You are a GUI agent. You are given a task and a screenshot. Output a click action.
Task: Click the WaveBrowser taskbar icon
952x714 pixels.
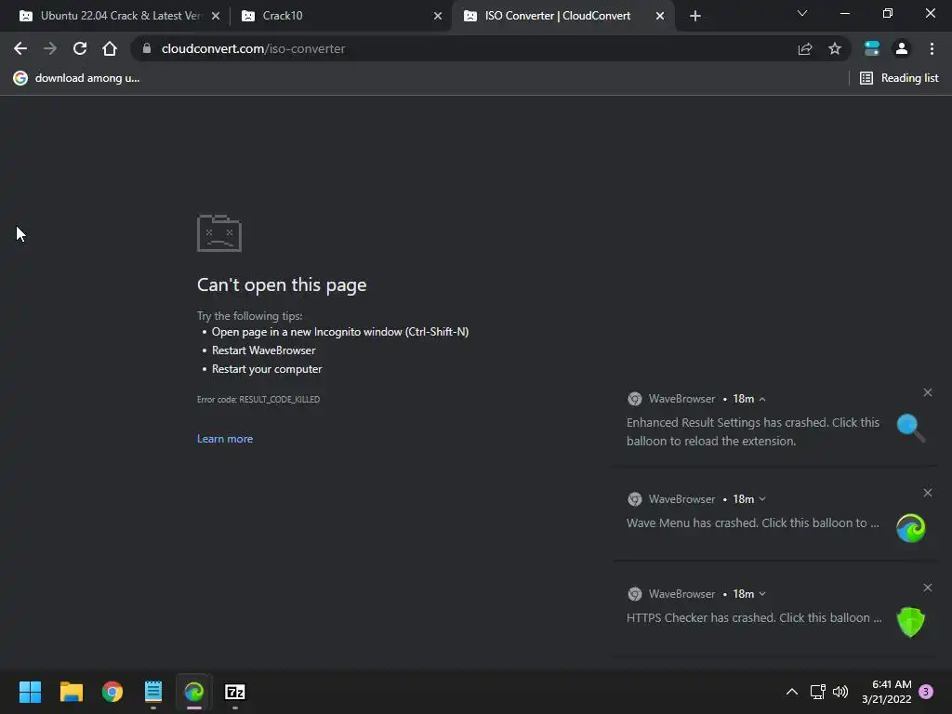click(194, 692)
